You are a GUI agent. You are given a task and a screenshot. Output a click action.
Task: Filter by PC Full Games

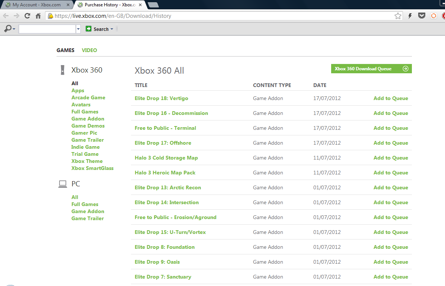[85, 204]
